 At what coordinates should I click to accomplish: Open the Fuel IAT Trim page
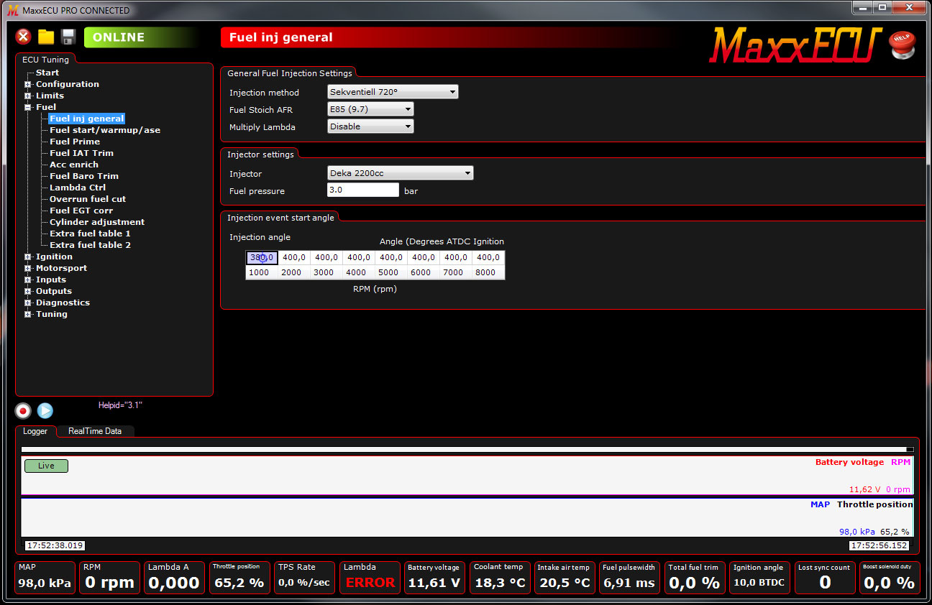81,153
